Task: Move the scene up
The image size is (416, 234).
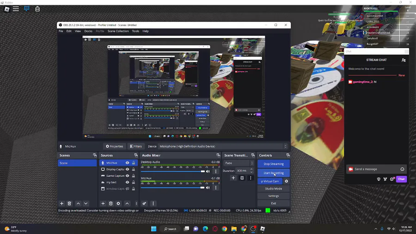Action: coord(78,203)
